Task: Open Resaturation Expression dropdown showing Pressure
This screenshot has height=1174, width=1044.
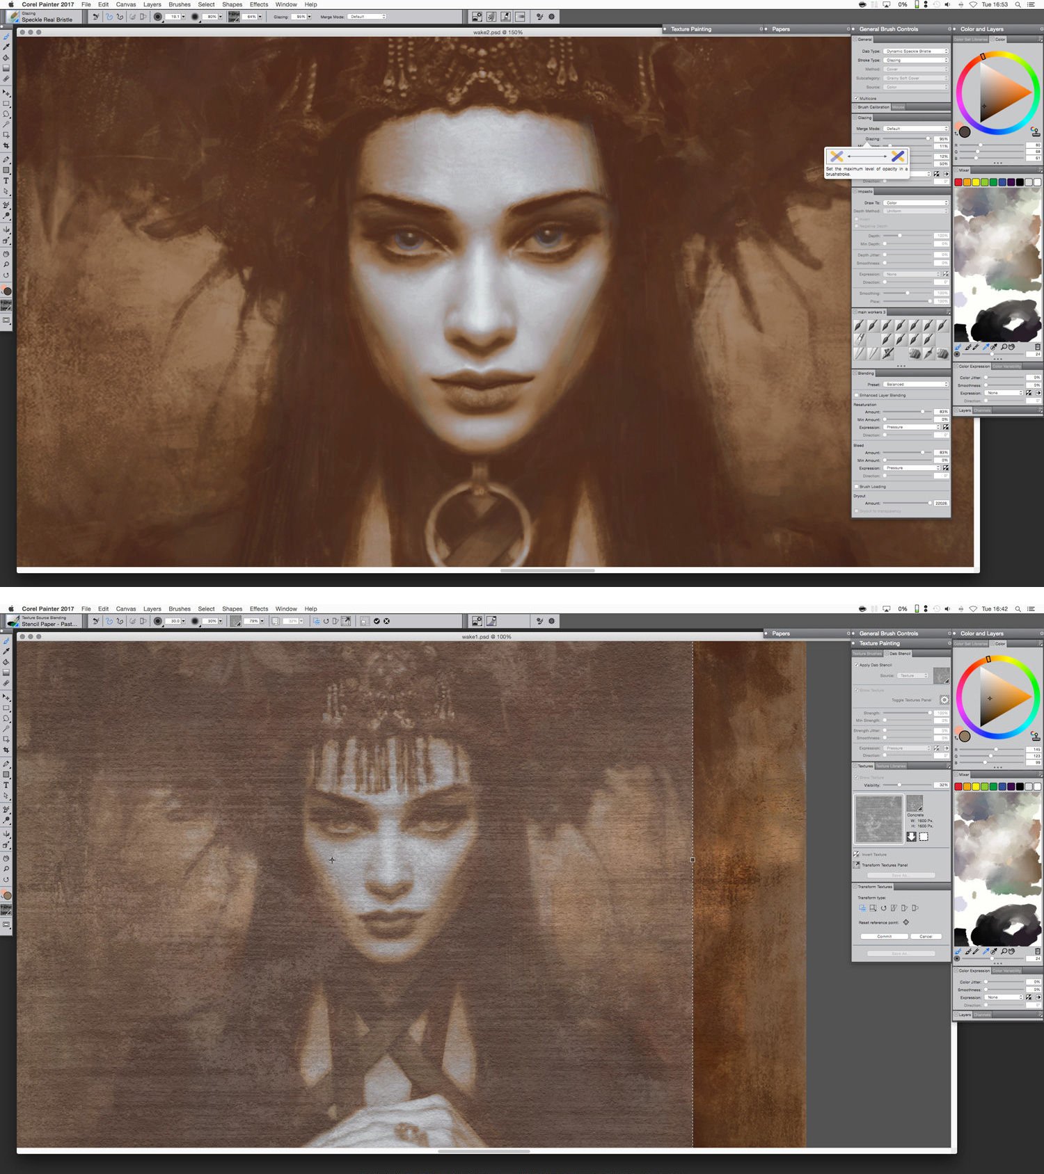Action: 912,427
